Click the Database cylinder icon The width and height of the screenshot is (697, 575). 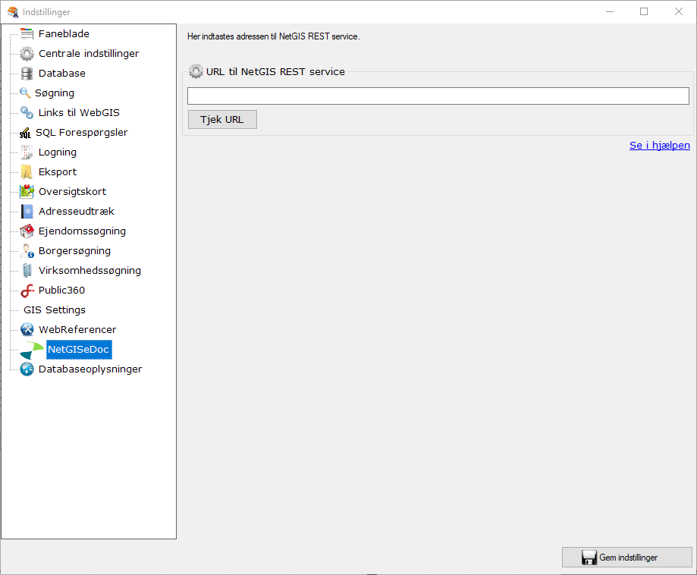coord(27,74)
